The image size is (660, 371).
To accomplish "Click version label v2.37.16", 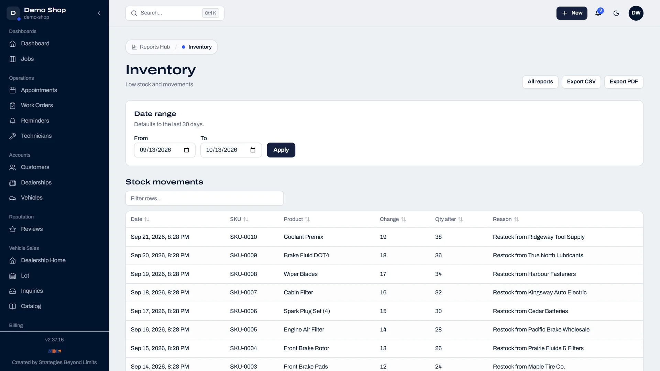I will tap(54, 340).
